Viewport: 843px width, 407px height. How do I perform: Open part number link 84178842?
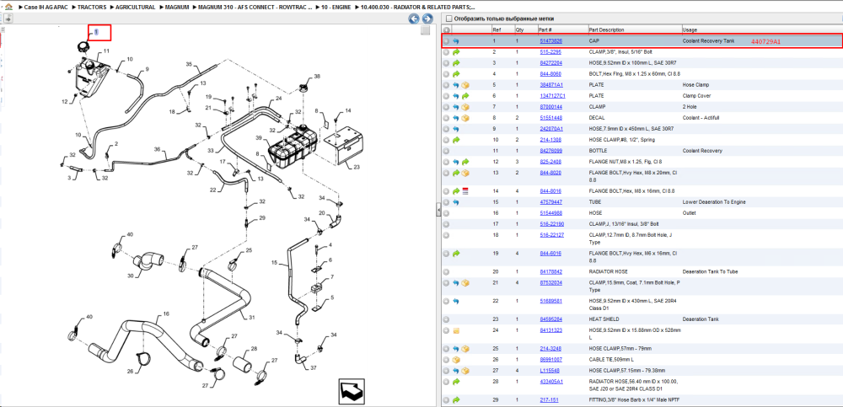[551, 271]
